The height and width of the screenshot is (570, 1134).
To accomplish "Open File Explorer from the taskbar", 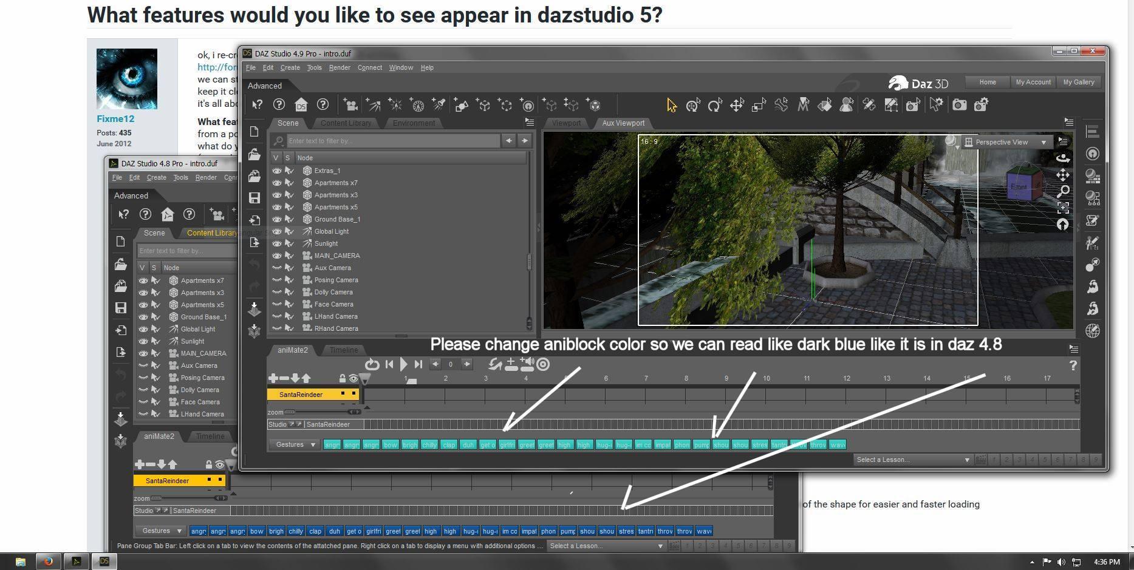I will coord(20,562).
